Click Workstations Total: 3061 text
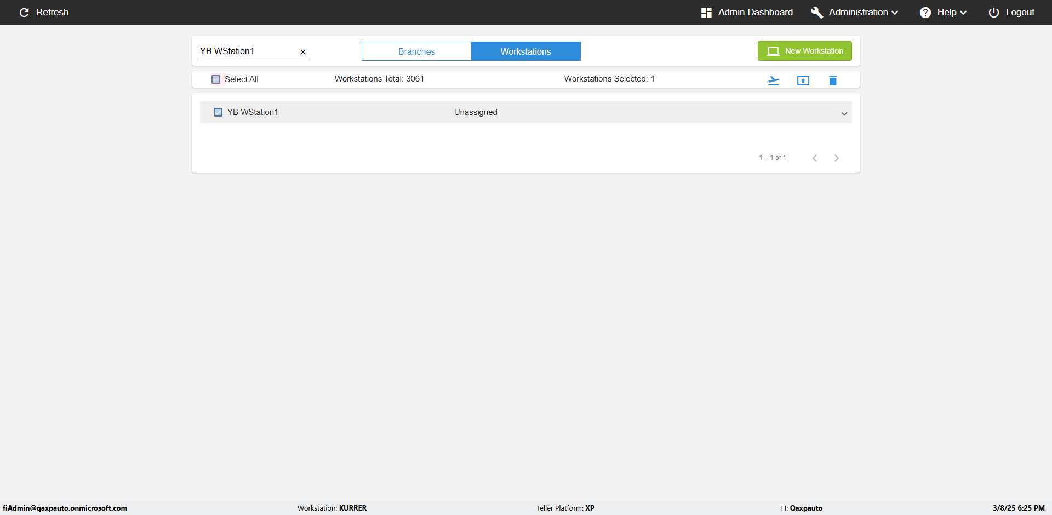 pyautogui.click(x=379, y=79)
